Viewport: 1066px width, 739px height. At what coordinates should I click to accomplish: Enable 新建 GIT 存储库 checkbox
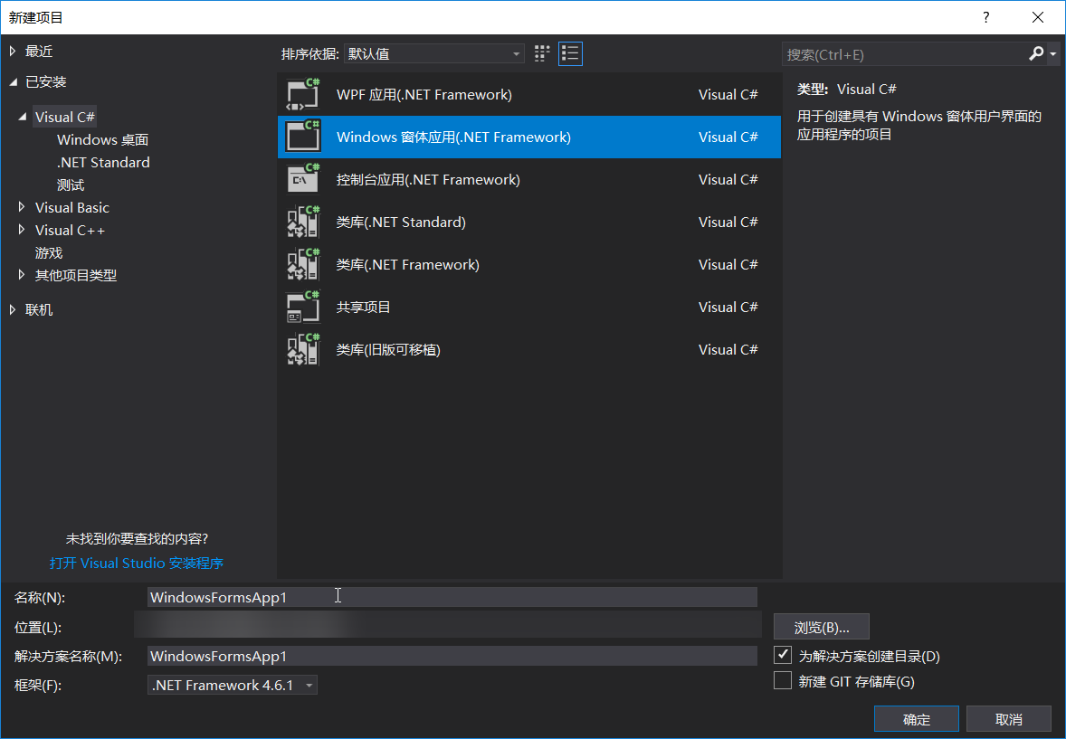pyautogui.click(x=783, y=680)
